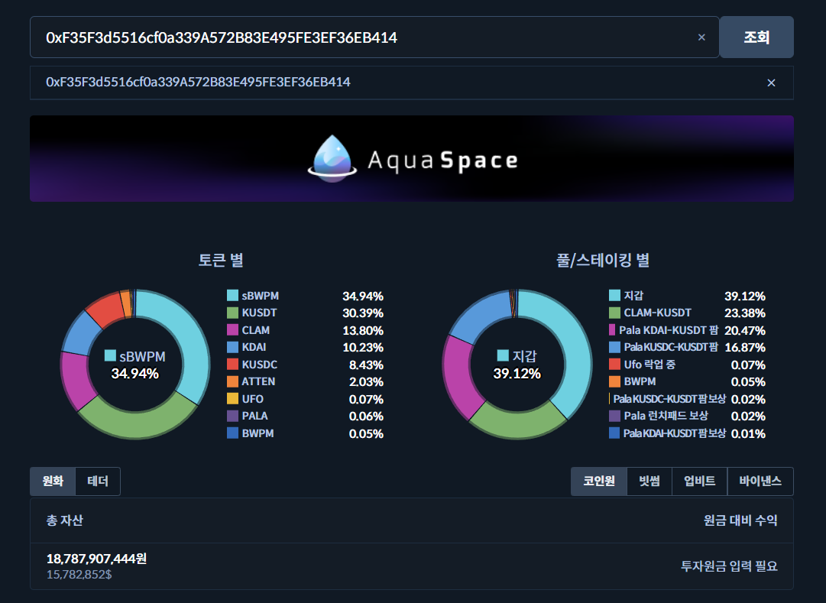Toggle CLAM legend color swatch
826x603 pixels.
tap(232, 330)
